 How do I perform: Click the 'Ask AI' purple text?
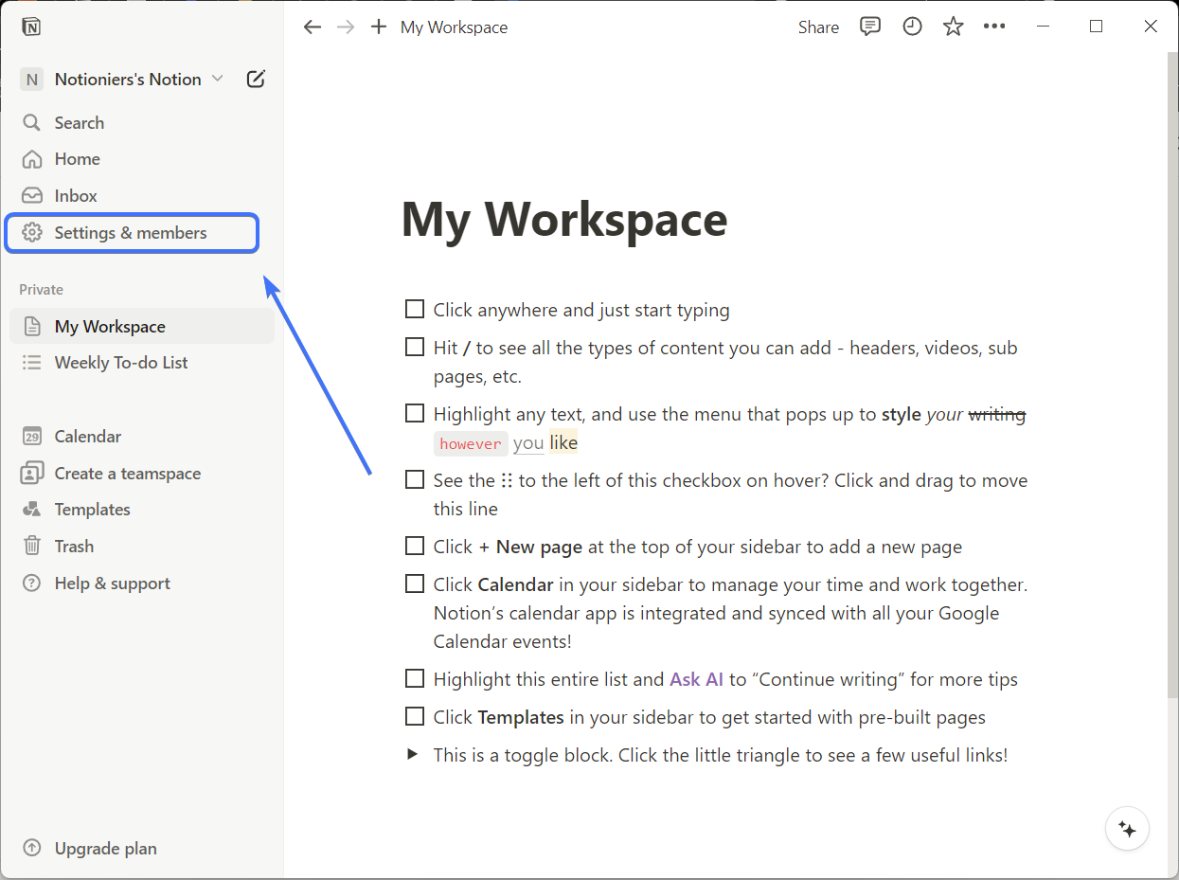pyautogui.click(x=696, y=678)
